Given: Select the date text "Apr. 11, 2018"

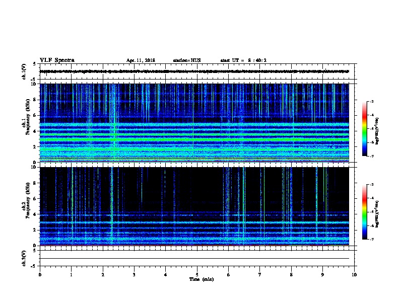Looking at the screenshot, I should pyautogui.click(x=141, y=60).
